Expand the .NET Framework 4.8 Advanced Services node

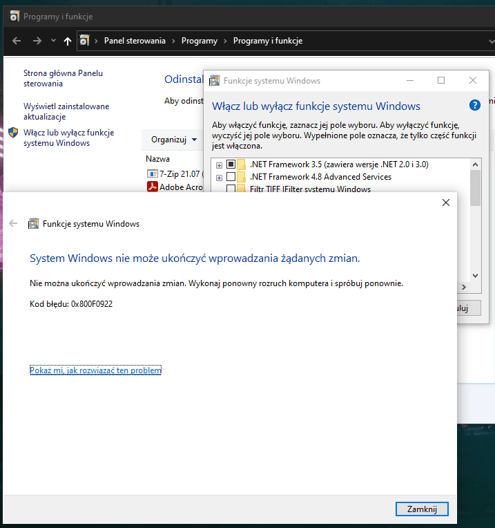219,178
